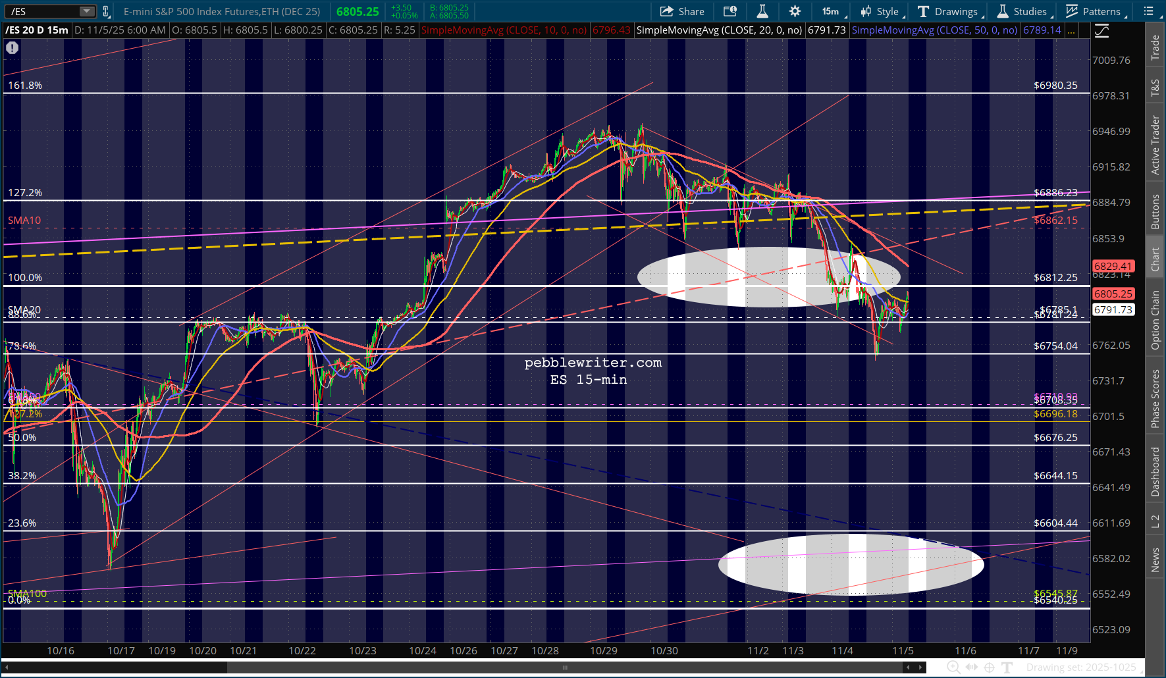Select the zoom magnifier tool
The image size is (1166, 678).
953,667
